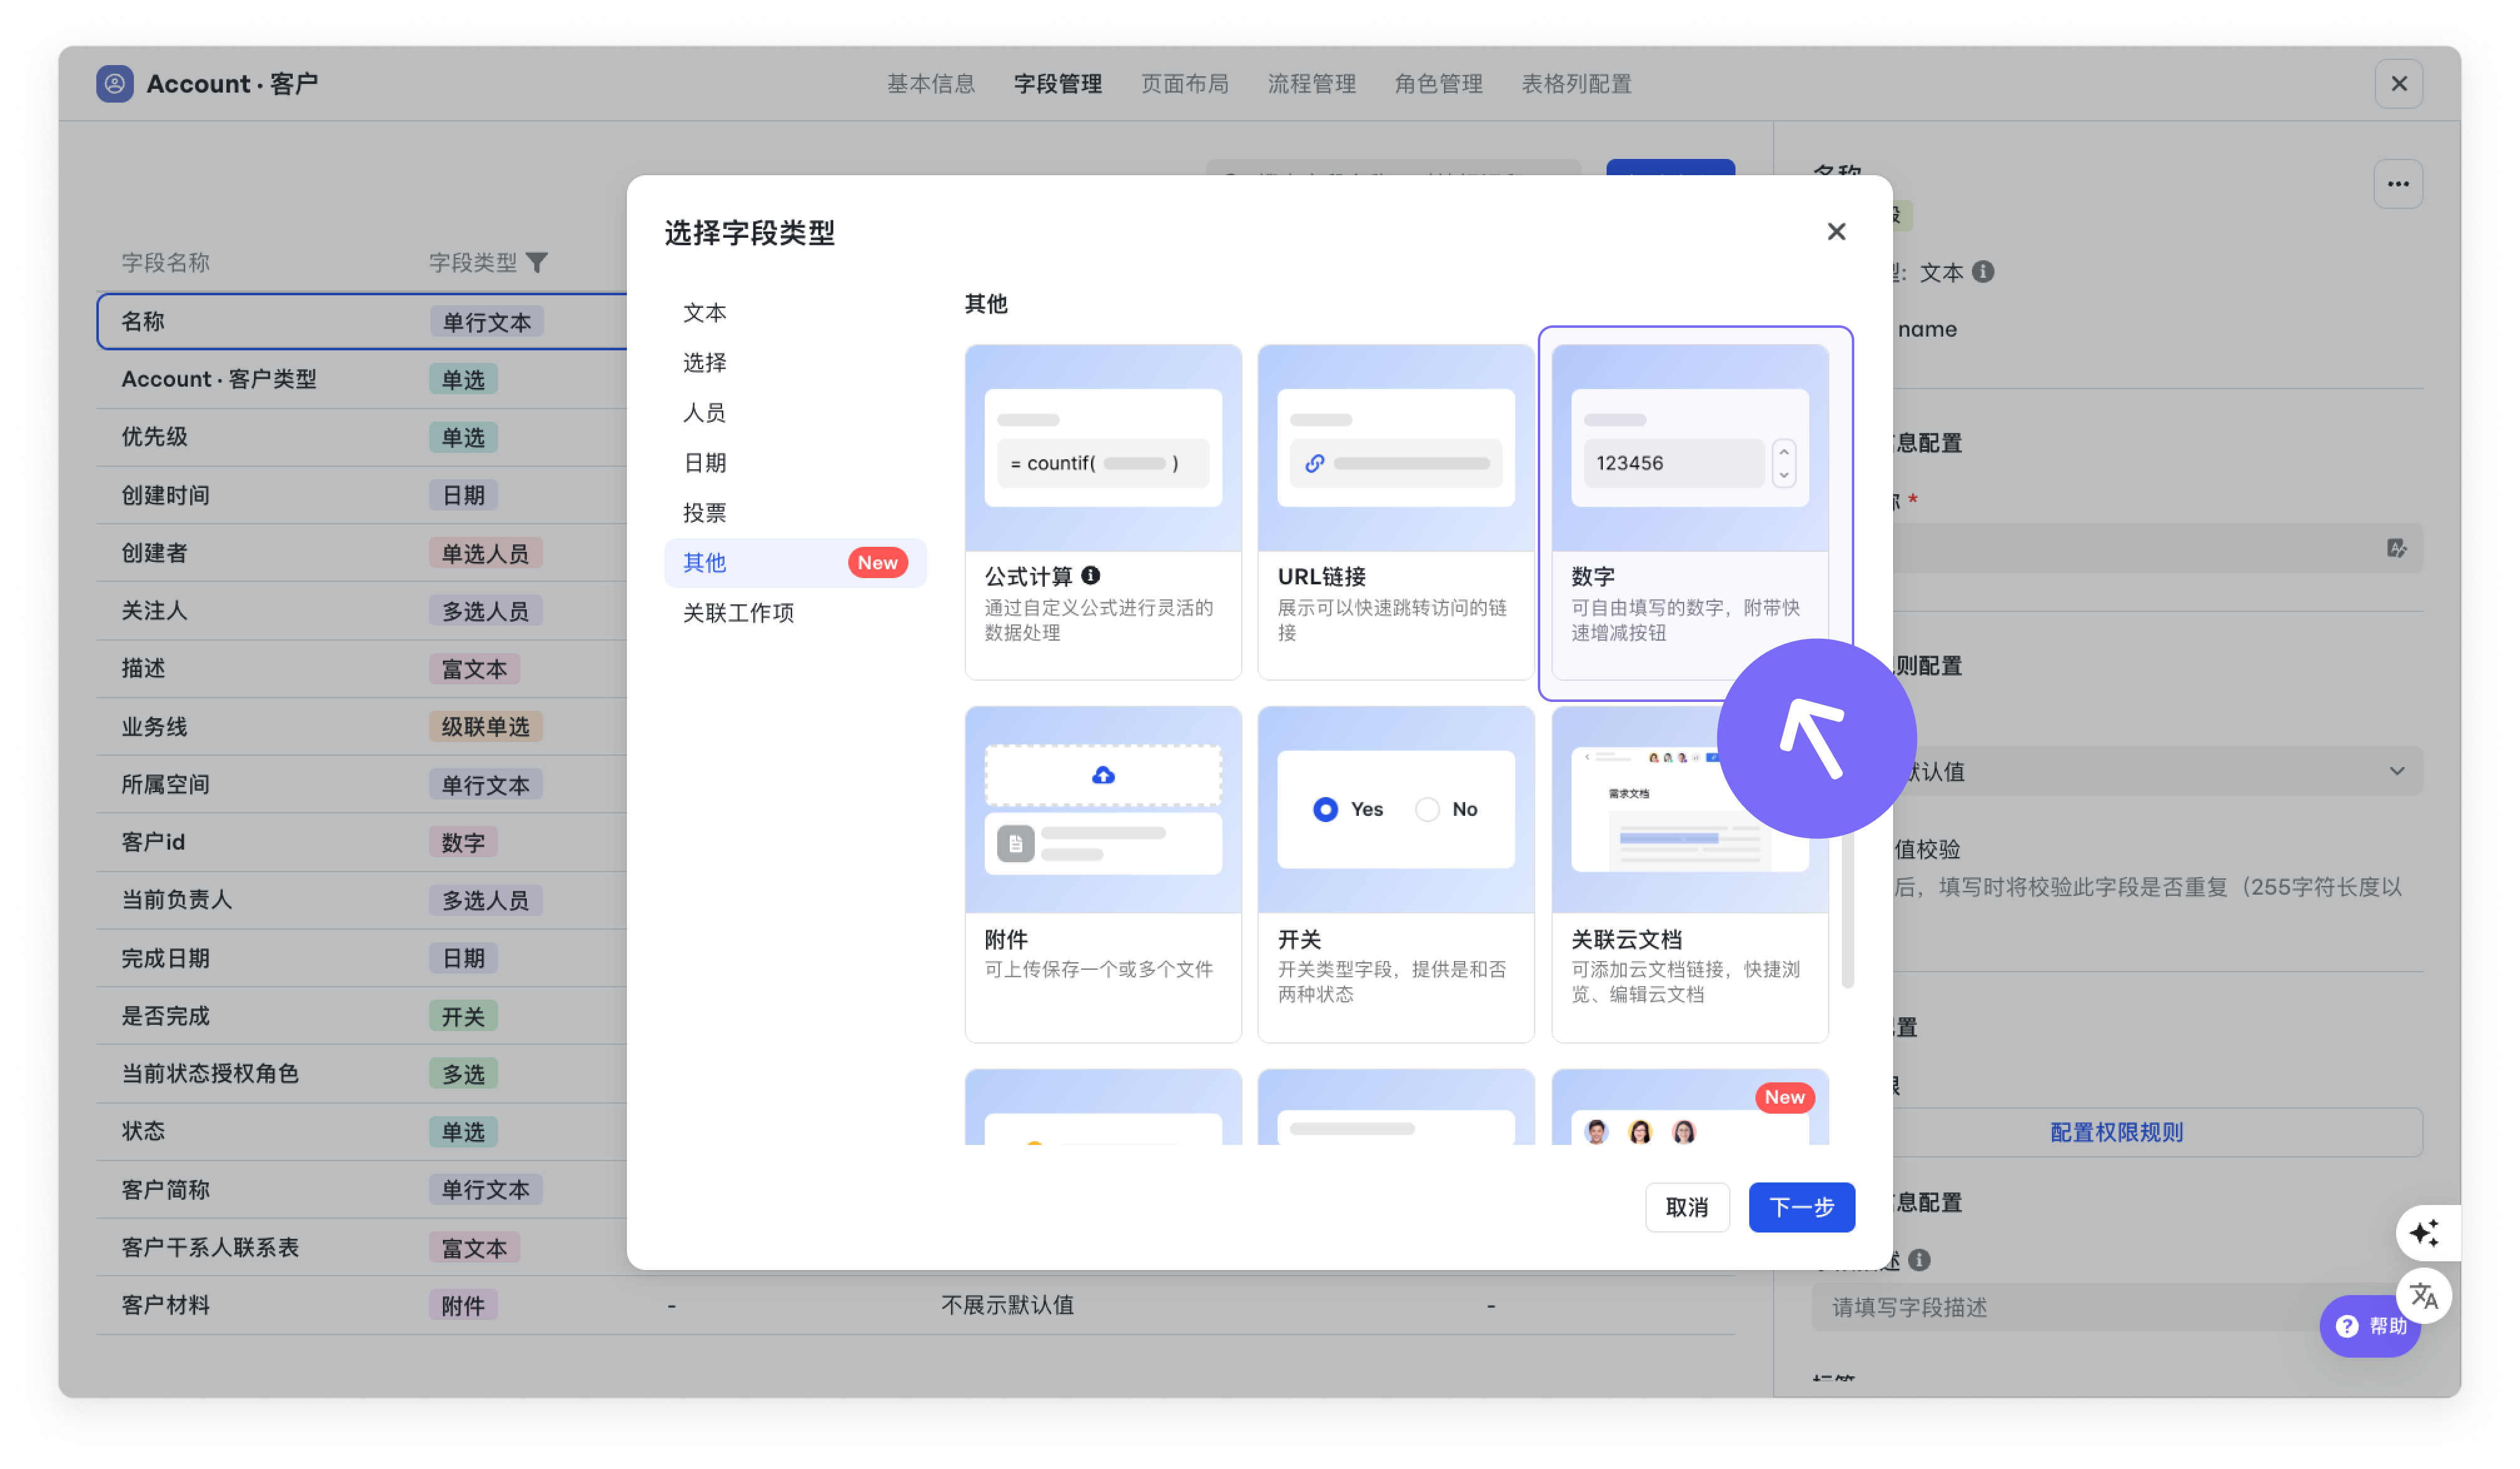Image resolution: width=2520 pixels, height=1469 pixels.
Task: Click the 状态 field row
Action: pos(362,1131)
